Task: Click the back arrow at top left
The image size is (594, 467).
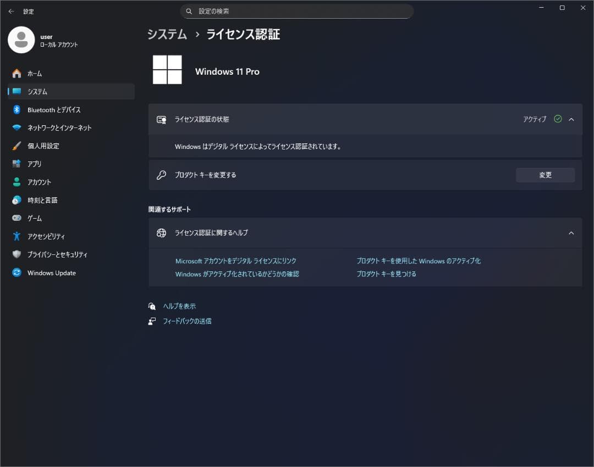Action: pyautogui.click(x=11, y=11)
